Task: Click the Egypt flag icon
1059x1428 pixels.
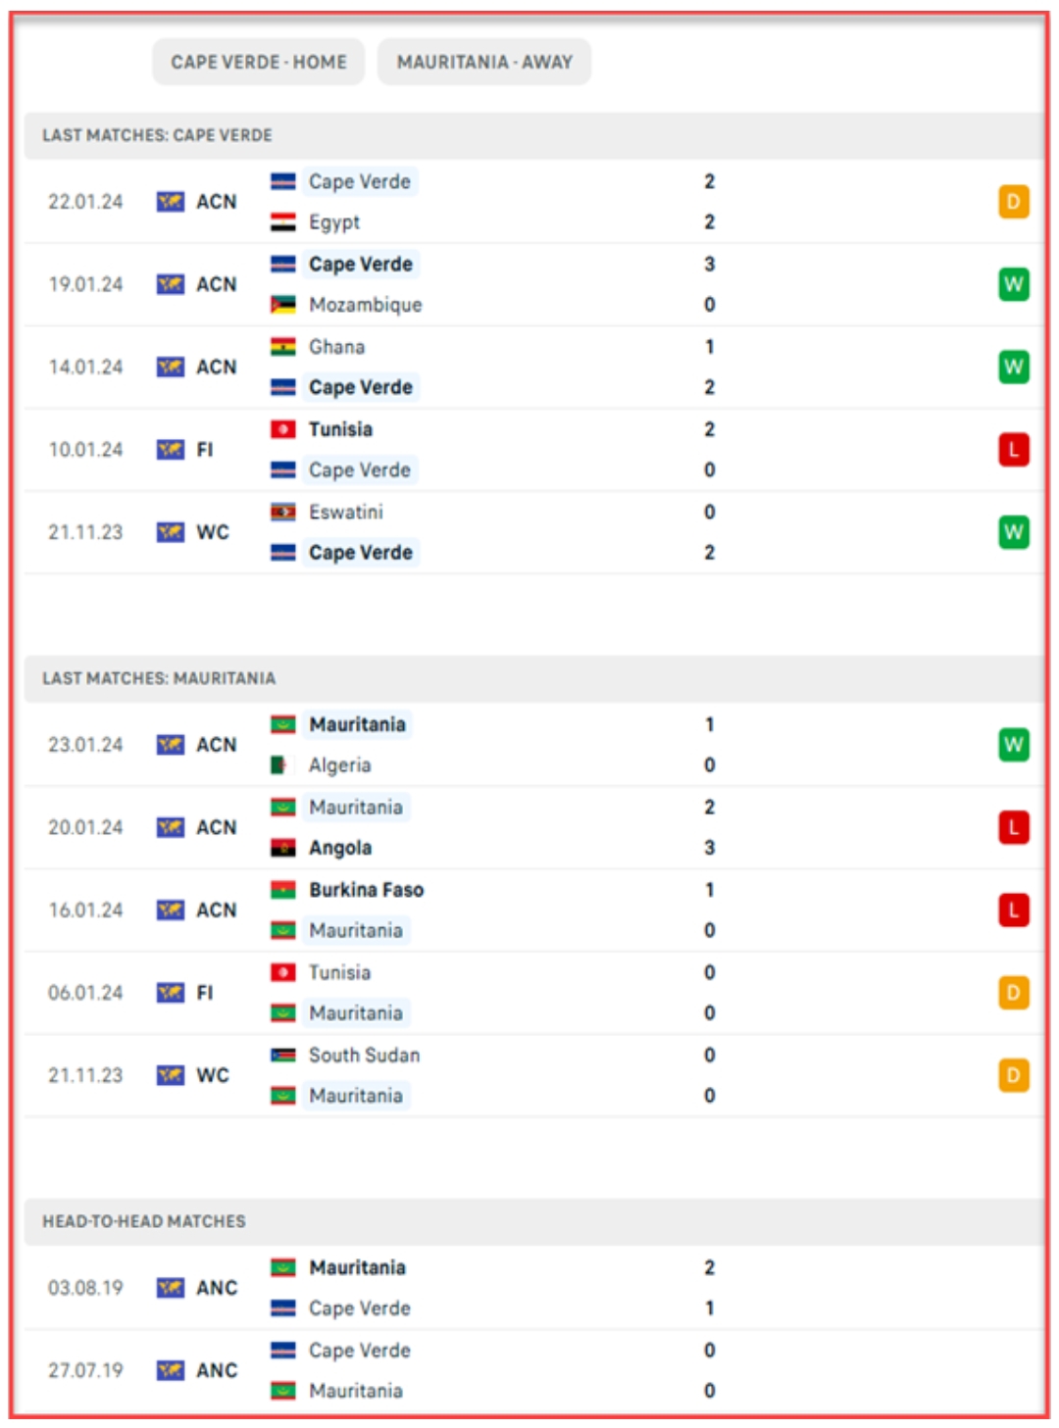Action: click(283, 222)
